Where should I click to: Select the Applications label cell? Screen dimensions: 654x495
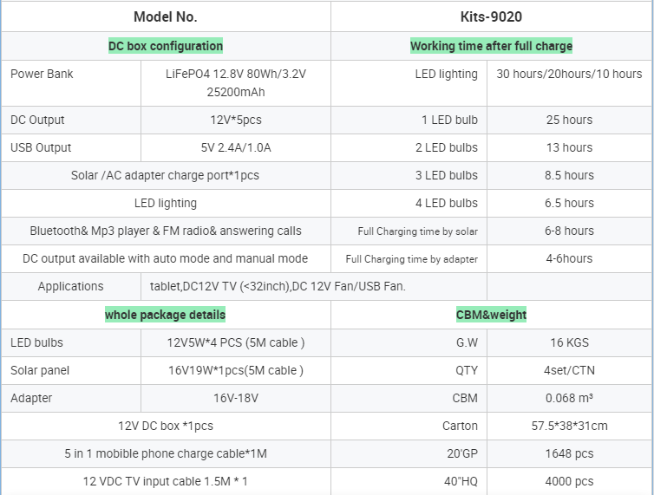pyautogui.click(x=70, y=286)
